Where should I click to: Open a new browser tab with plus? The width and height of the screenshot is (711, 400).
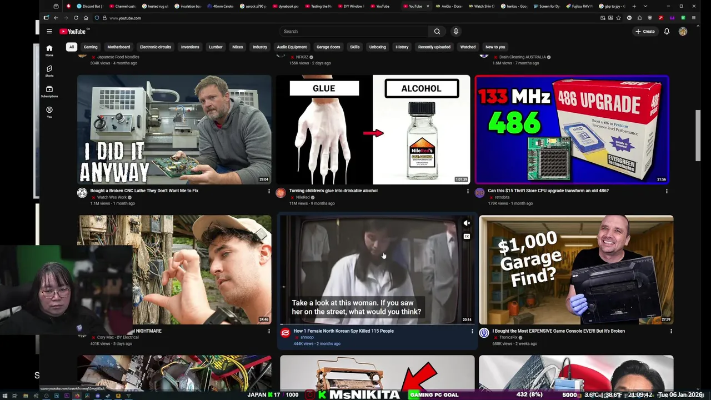click(634, 6)
